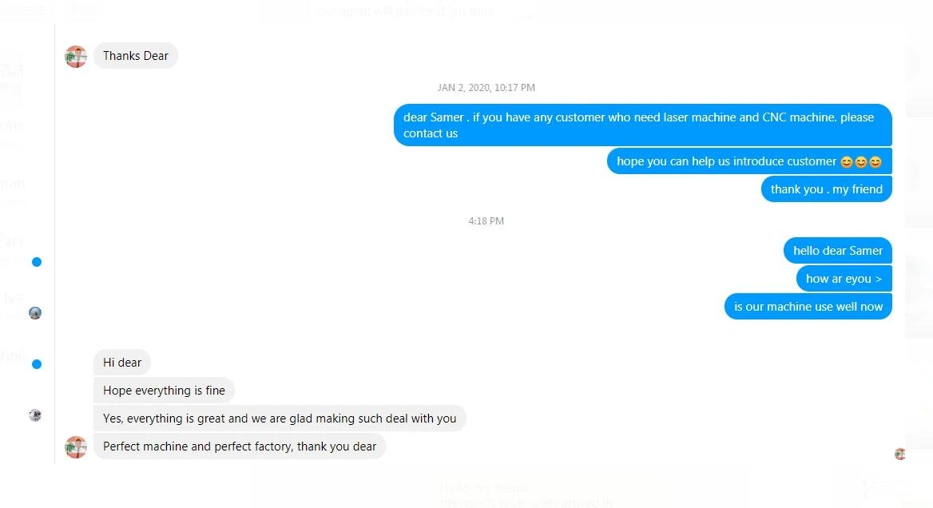Select the "Hi dear" reply bubble

tap(122, 363)
